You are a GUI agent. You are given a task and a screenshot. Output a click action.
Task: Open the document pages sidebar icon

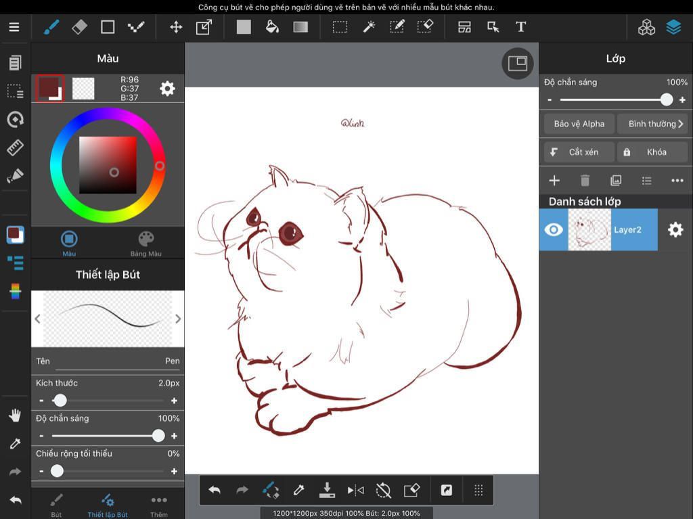coord(15,63)
